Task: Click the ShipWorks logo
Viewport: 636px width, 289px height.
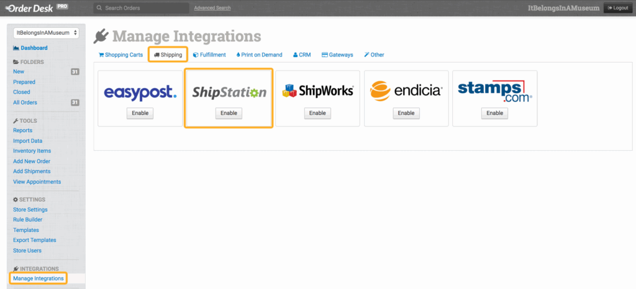Action: tap(317, 91)
